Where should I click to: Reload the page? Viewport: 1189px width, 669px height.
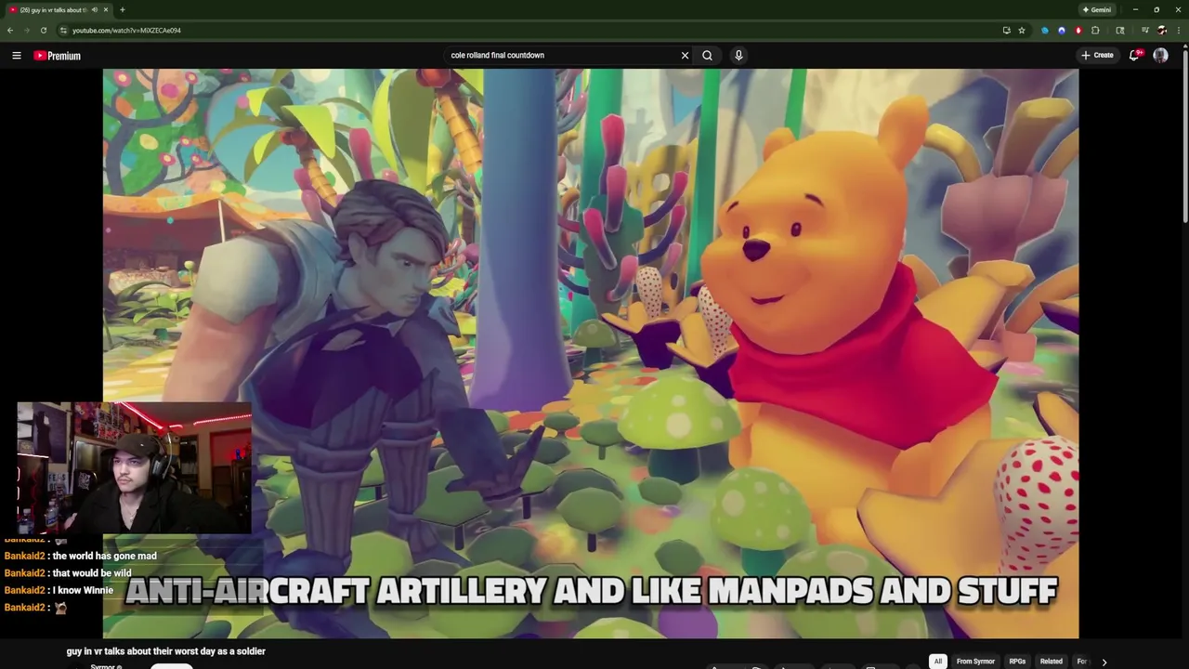click(43, 30)
